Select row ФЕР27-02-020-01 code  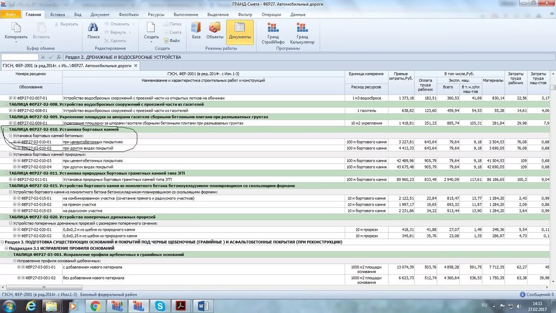pyautogui.click(x=36, y=230)
